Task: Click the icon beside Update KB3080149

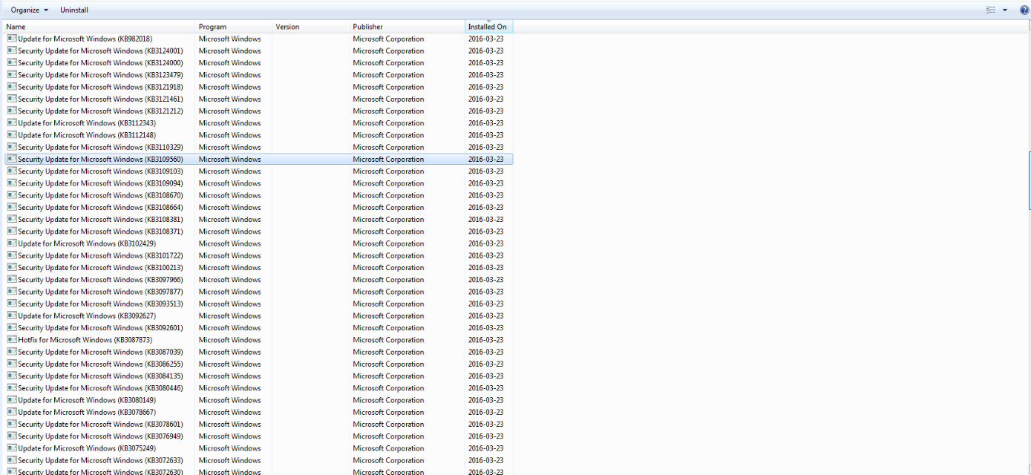Action: point(10,400)
